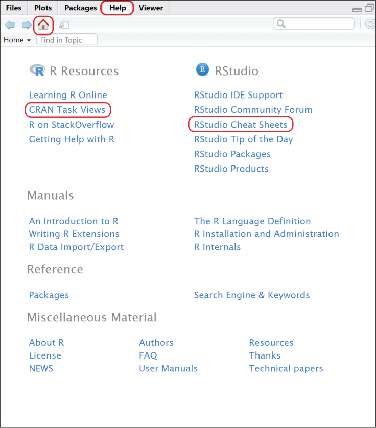Go back with the left arrow icon
This screenshot has width=376, height=428.
[x=10, y=25]
